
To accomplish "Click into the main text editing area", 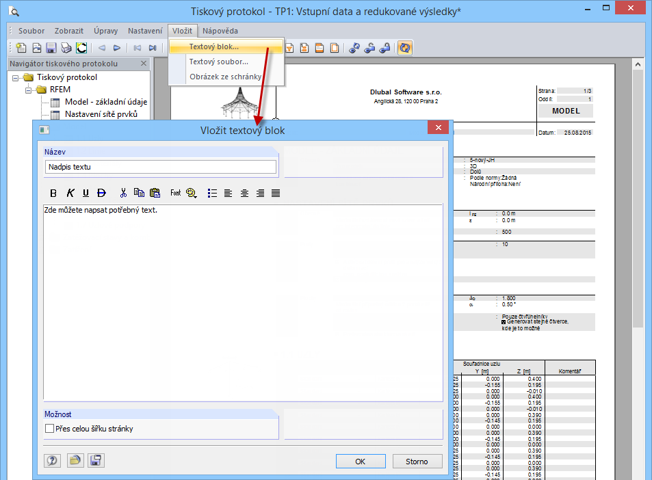I will (243, 302).
